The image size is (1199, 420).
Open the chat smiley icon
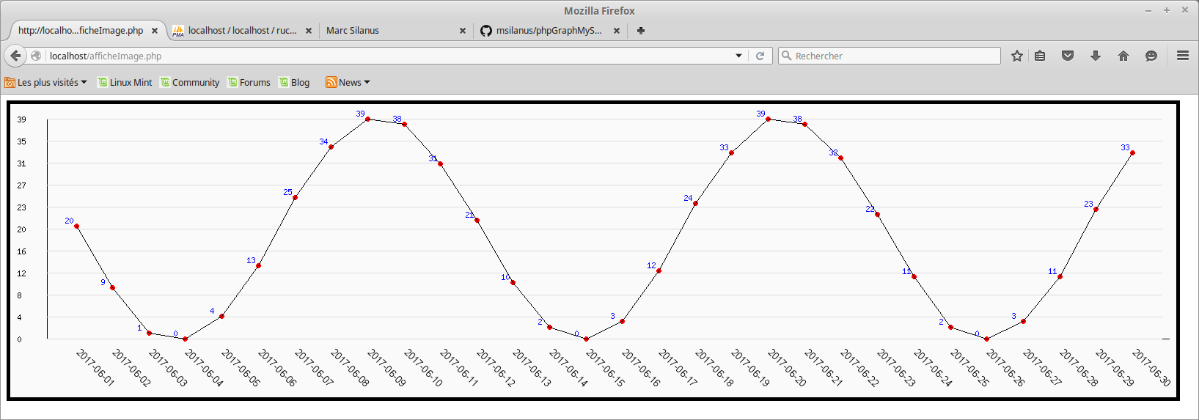[x=1151, y=56]
